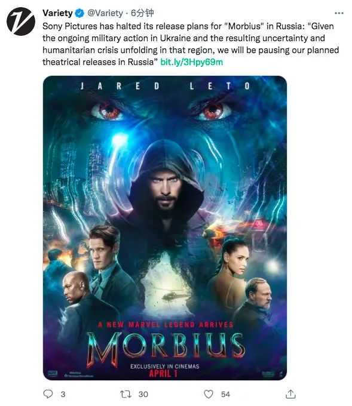Open the 6分钟 timestamp link
Viewport: 352px width, 406px height.
coord(142,13)
